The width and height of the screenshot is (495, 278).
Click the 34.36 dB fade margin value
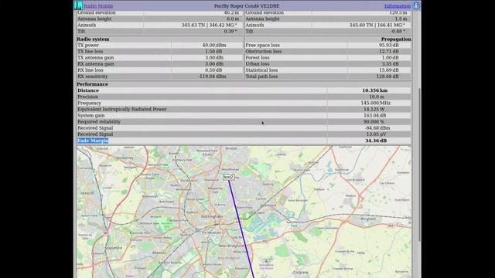376,141
